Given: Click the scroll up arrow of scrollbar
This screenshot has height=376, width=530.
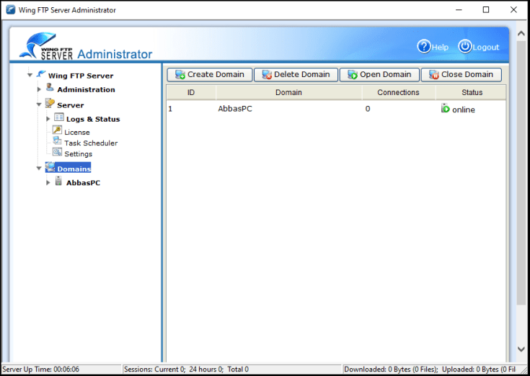Looking at the screenshot, I should 521,33.
